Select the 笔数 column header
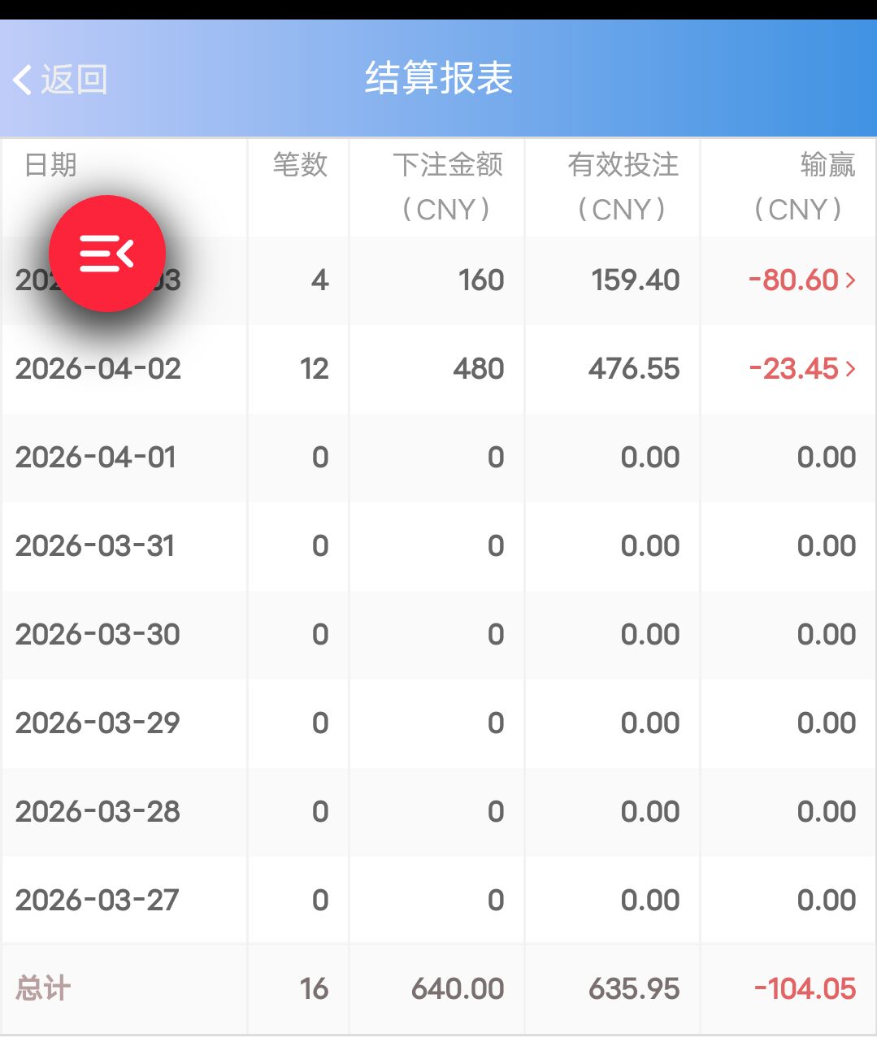The image size is (877, 1042). (x=301, y=165)
